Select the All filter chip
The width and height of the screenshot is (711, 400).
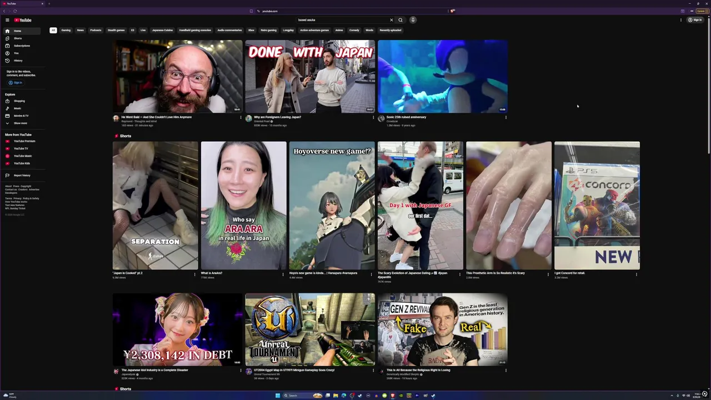coord(53,30)
